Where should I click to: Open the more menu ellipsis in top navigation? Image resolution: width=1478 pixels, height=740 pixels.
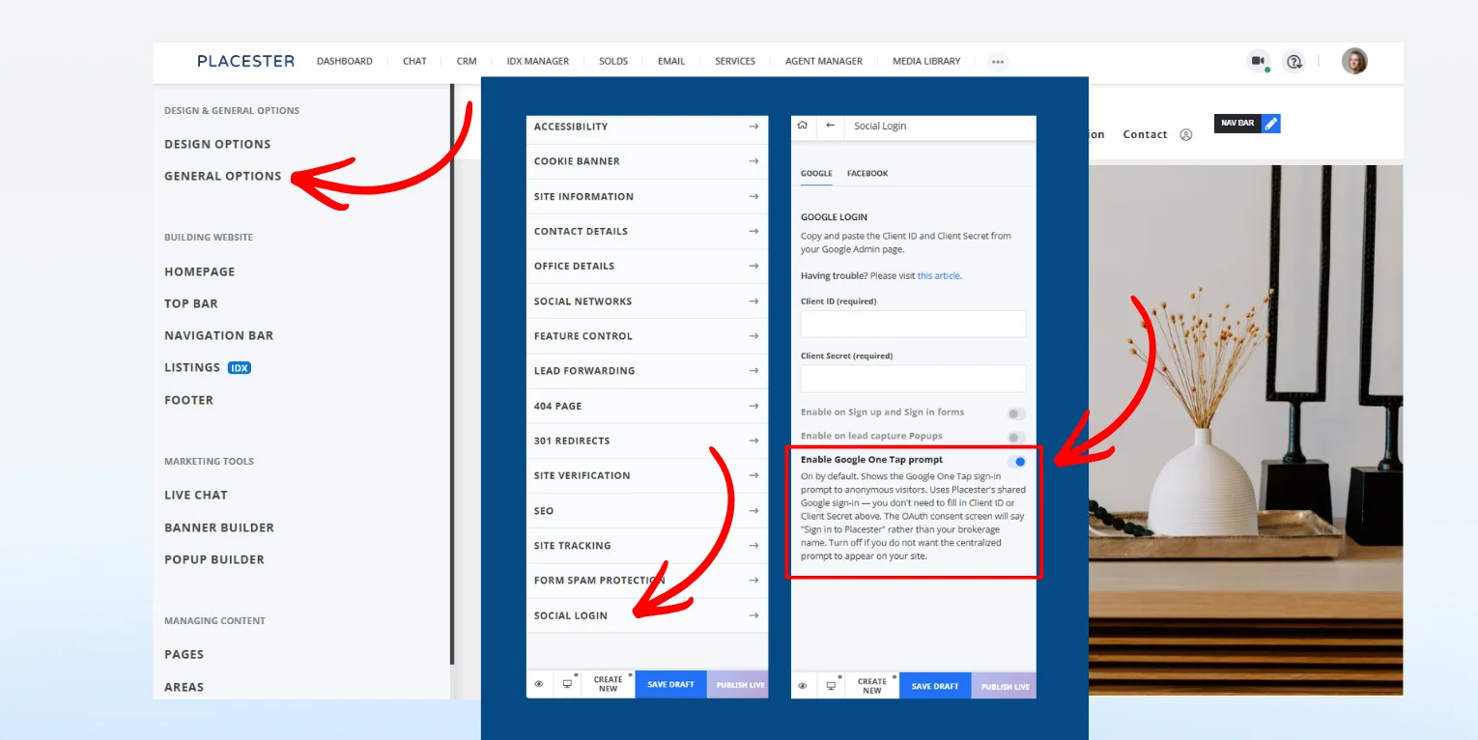(998, 61)
